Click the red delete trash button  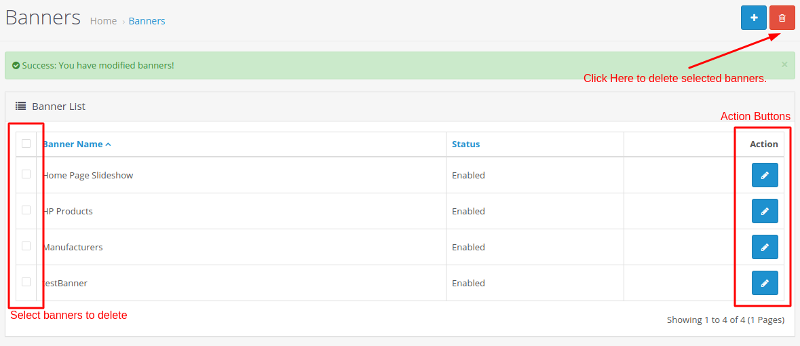(x=782, y=18)
